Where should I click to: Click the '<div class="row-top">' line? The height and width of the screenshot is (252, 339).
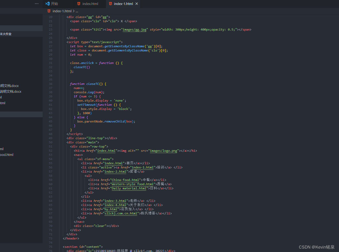pyautogui.click(x=89, y=146)
